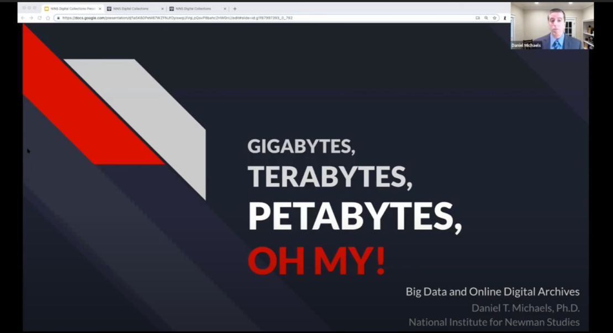Bookmark this page with the star icon
Image resolution: width=613 pixels, height=333 pixels.
tap(495, 18)
